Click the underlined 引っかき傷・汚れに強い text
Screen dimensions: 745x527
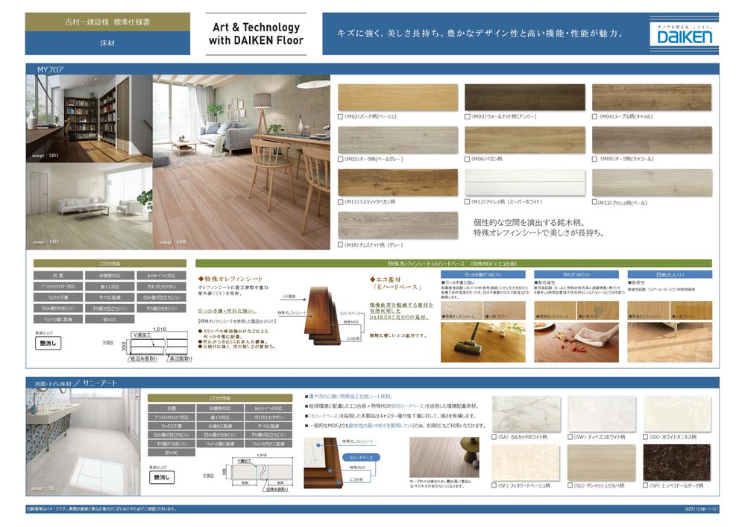[227, 311]
